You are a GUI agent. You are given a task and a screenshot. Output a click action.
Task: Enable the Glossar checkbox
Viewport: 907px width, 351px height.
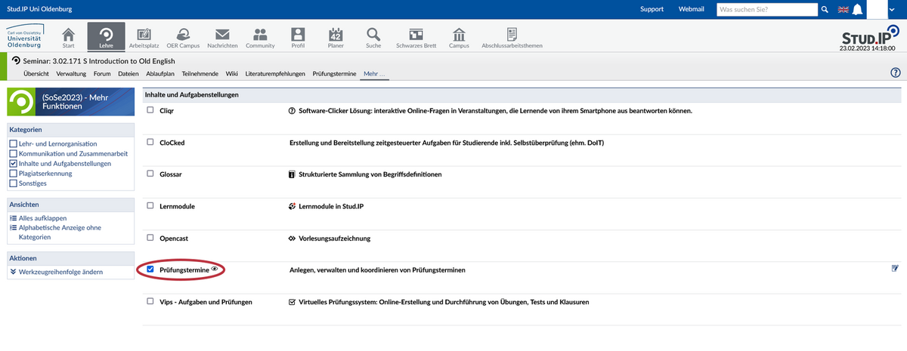[150, 174]
